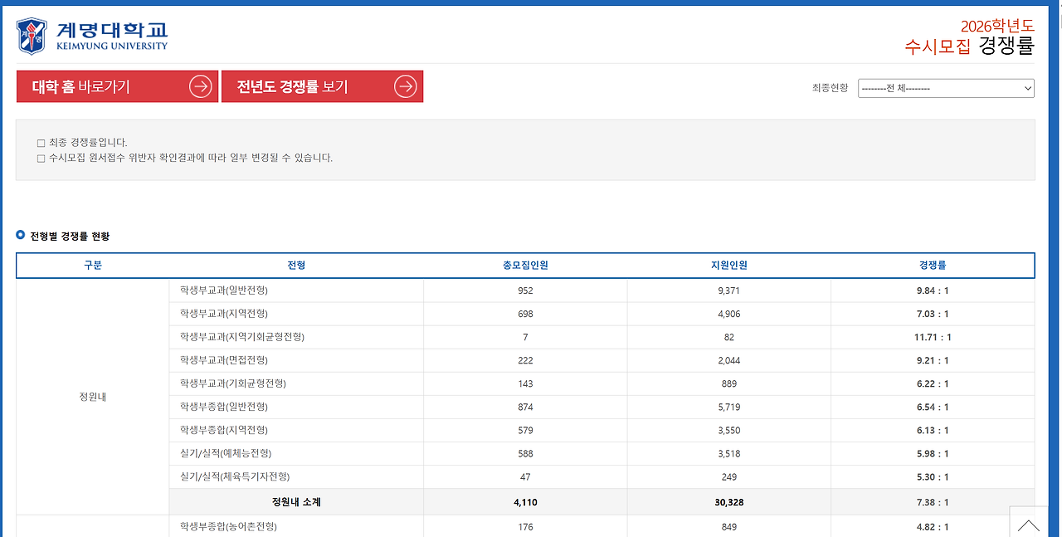Select the 학생부종합(일반전형) row
Image resolution: width=1062 pixels, height=537 pixels.
pos(602,407)
